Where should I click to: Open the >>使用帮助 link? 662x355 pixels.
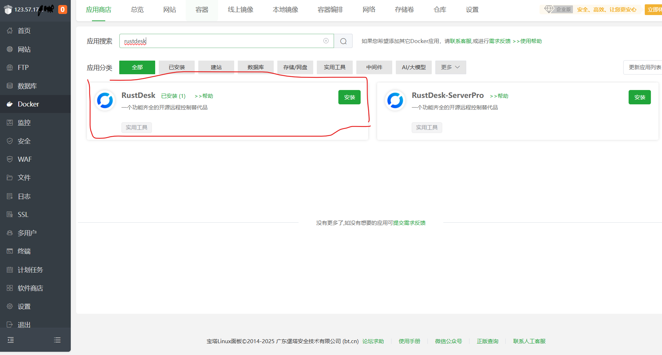pyautogui.click(x=527, y=41)
